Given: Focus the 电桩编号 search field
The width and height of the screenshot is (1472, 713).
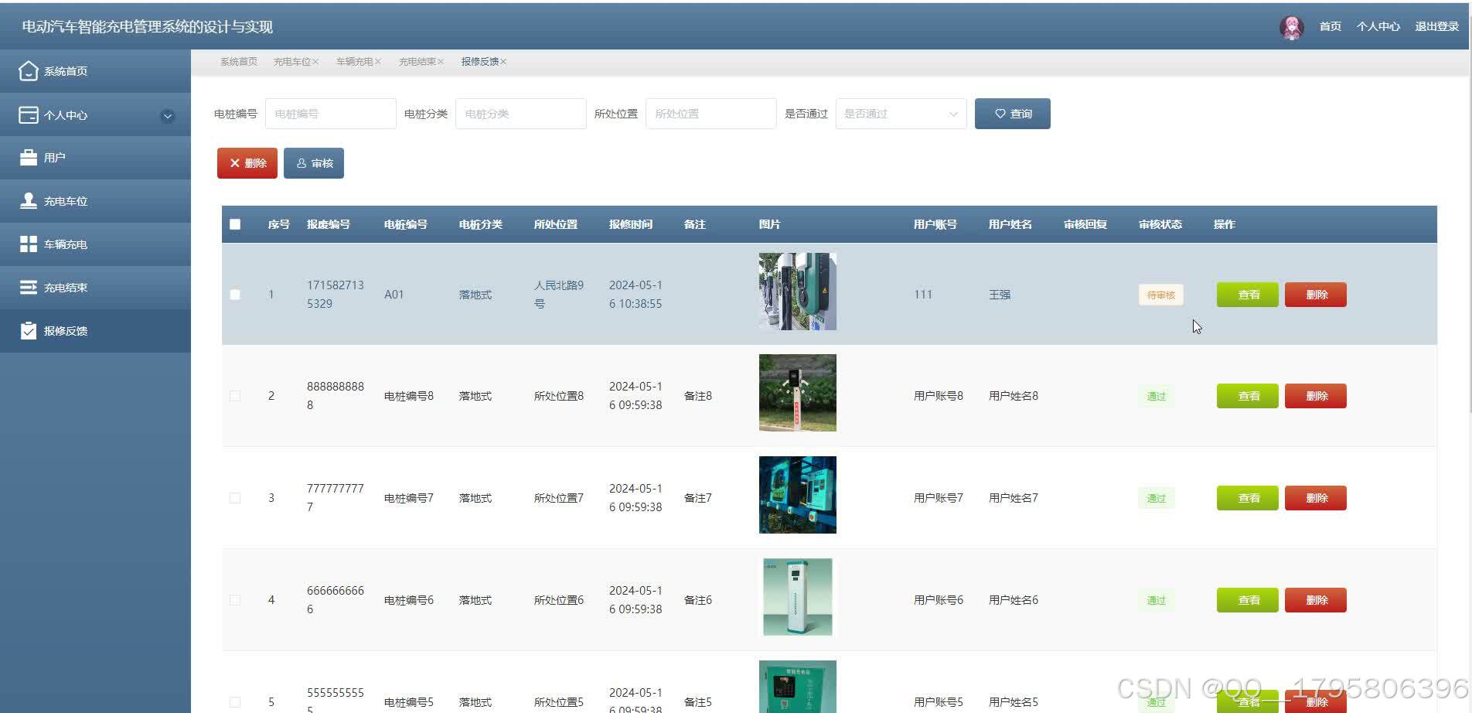Looking at the screenshot, I should [331, 114].
